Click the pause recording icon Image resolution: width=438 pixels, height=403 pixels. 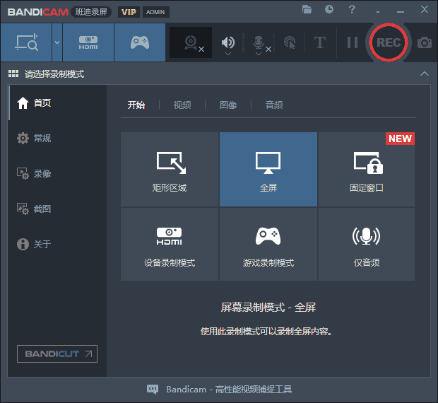[352, 42]
